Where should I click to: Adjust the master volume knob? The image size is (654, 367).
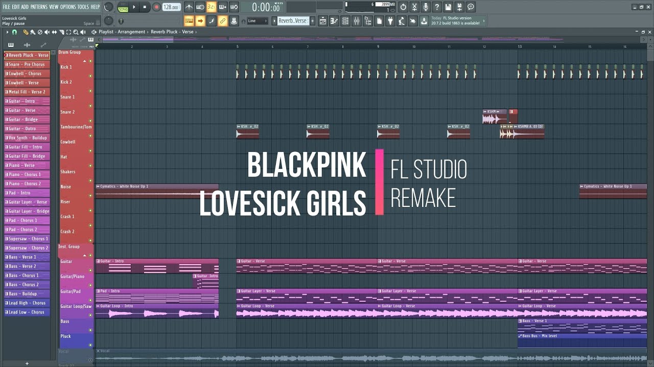coord(109,7)
